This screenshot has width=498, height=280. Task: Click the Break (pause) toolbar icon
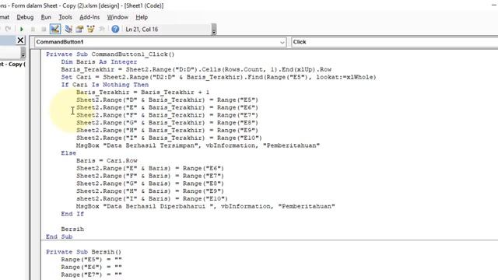pyautogui.click(x=33, y=30)
